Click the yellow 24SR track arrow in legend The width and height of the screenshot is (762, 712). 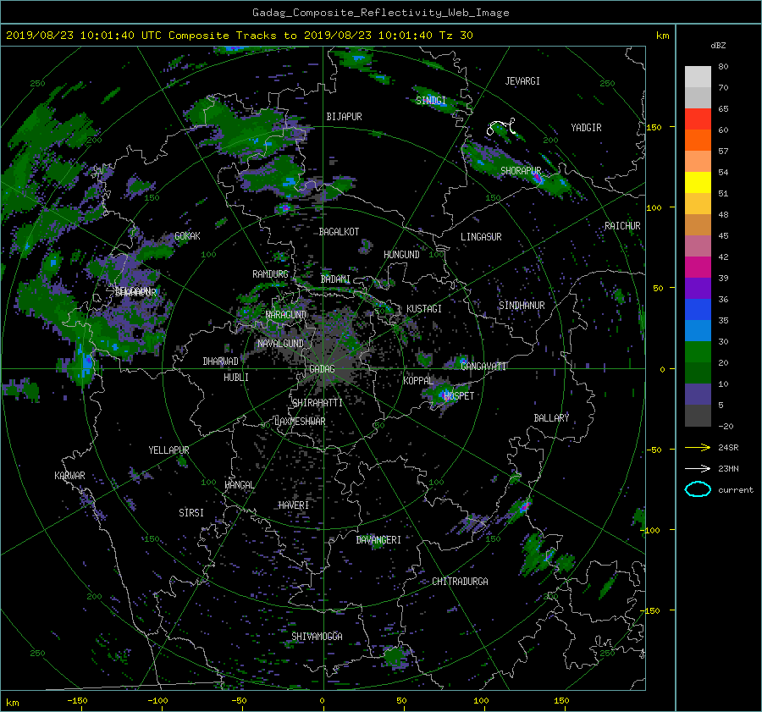coord(698,447)
